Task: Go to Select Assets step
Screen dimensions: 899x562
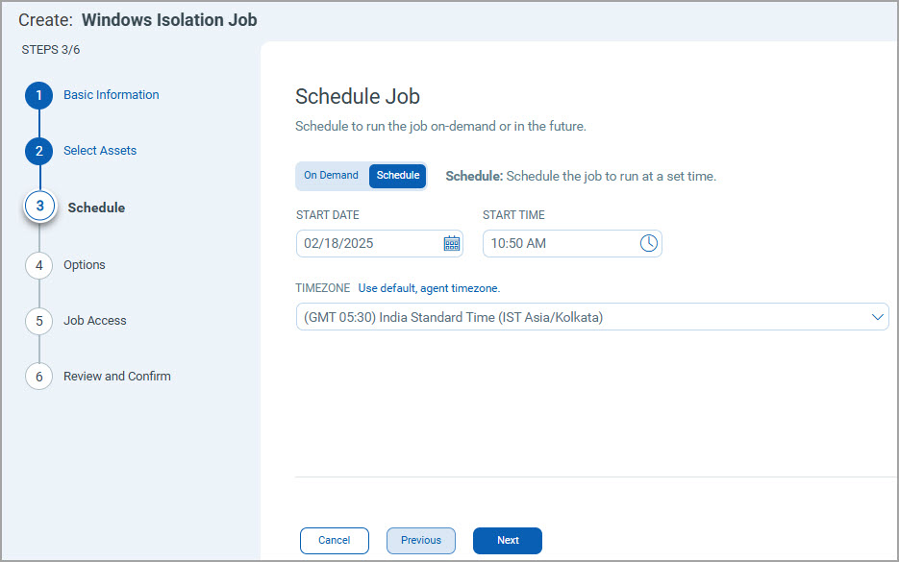Action: click(x=100, y=150)
